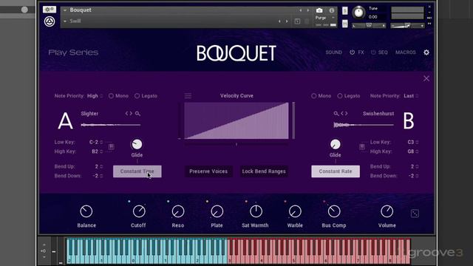Open the gear settings icon
473x266 pixels.
[426, 52]
